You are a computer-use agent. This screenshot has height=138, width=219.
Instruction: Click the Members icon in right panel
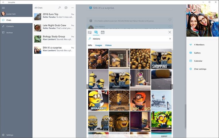(191, 45)
